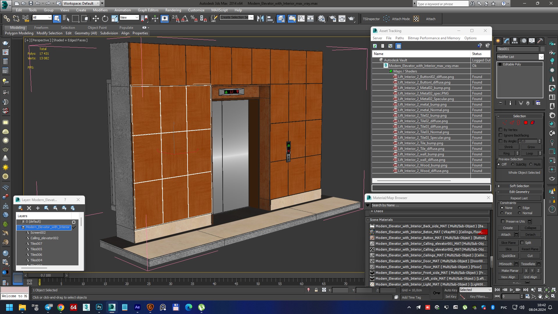The width and height of the screenshot is (558, 314).
Task: Click the Pan View hand icon
Action: coord(540,297)
